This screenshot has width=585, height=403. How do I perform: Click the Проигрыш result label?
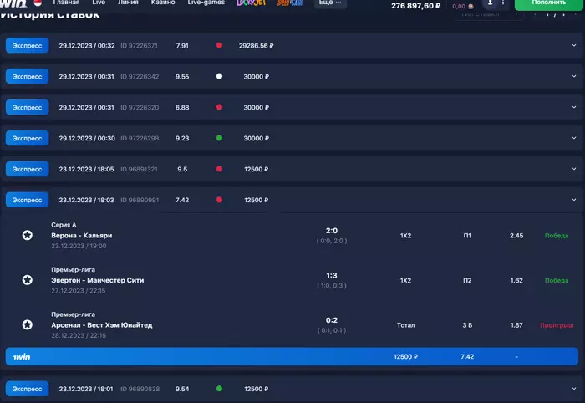(x=557, y=325)
